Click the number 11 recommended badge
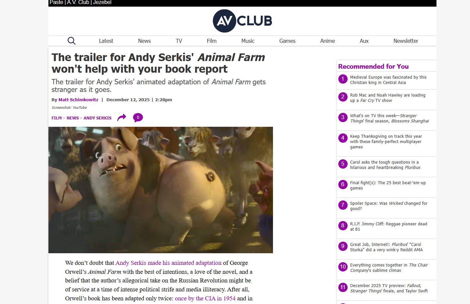 (343, 287)
